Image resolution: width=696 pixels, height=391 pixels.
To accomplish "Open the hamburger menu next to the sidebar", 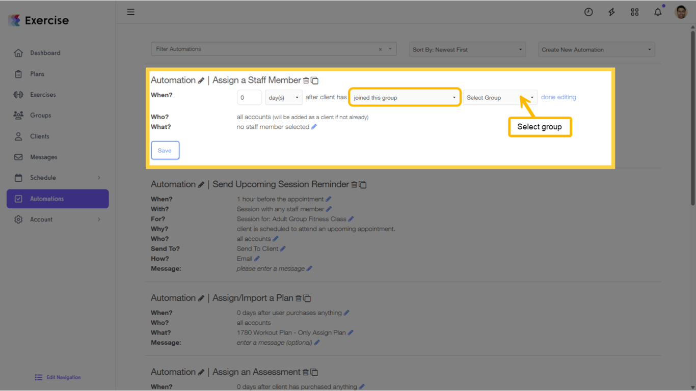I will 130,11.
